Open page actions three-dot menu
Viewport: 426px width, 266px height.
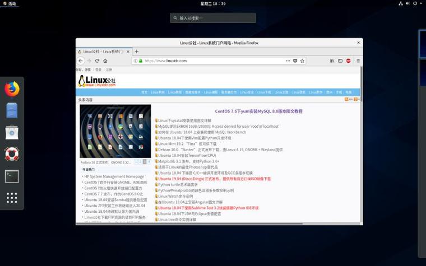[x=288, y=61]
